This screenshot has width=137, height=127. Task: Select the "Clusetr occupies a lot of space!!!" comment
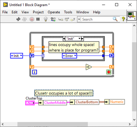click(64, 93)
